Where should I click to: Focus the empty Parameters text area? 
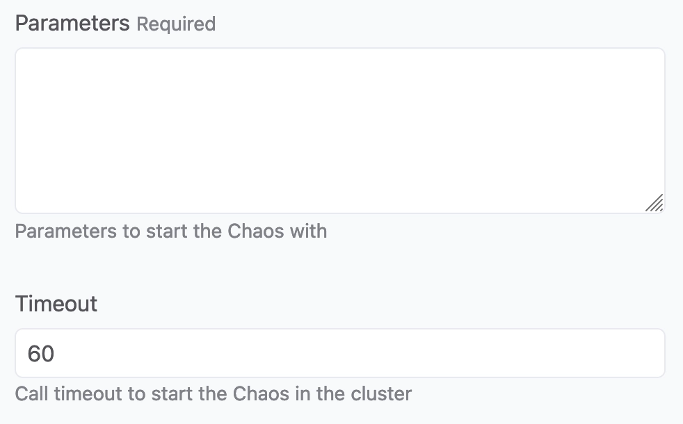click(x=339, y=131)
